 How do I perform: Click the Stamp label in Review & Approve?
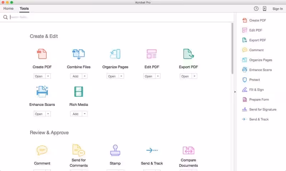coord(115,163)
